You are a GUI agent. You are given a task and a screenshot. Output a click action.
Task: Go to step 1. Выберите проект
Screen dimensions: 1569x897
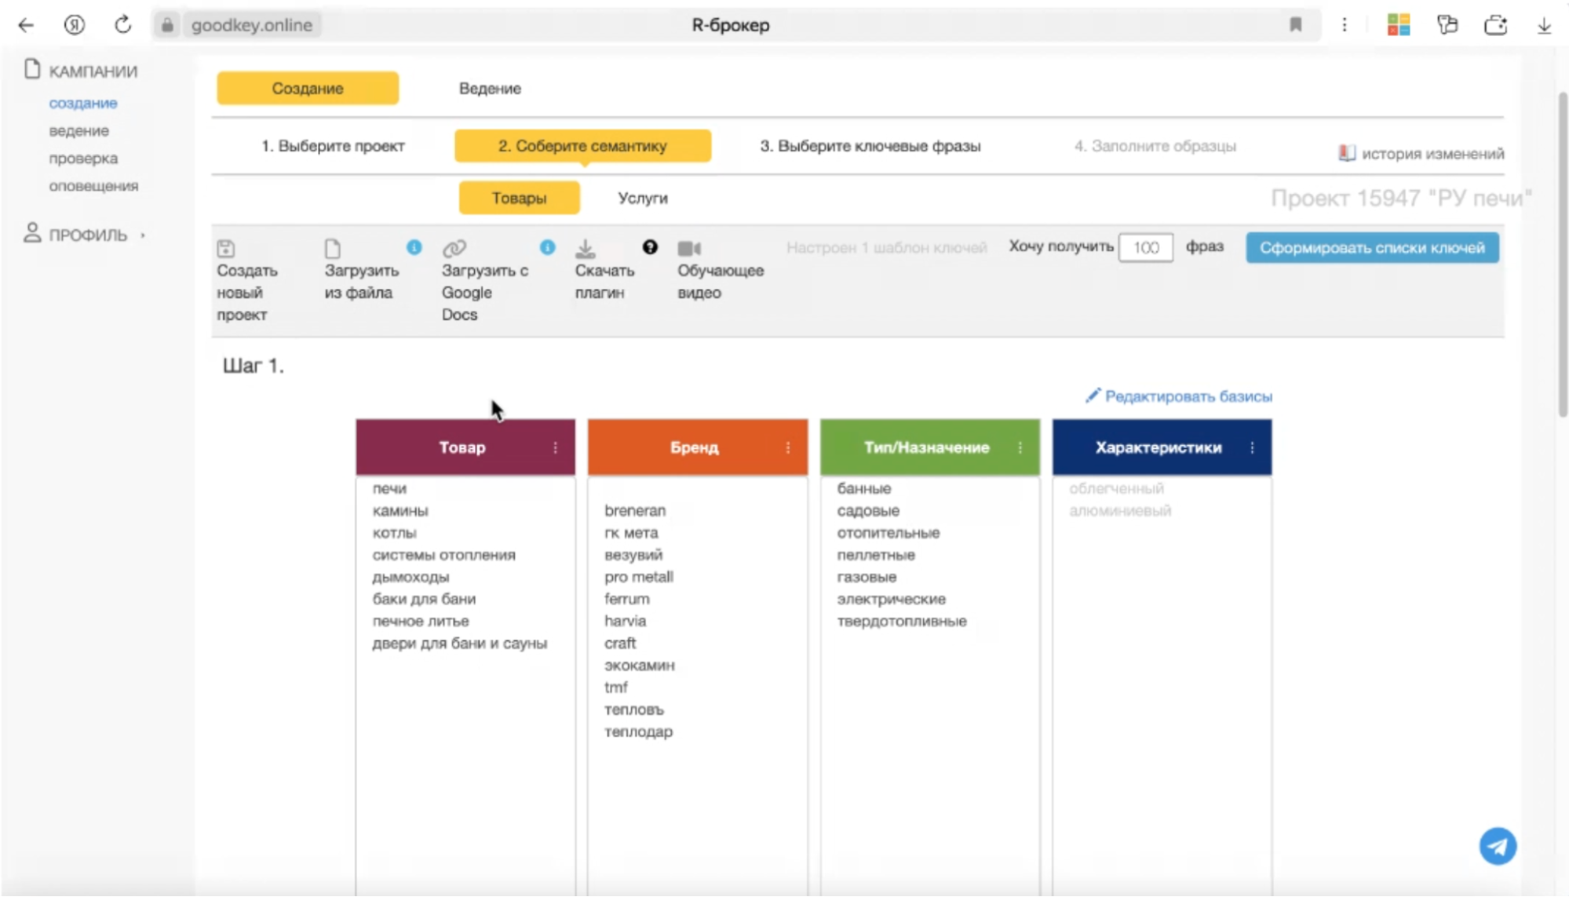click(333, 146)
